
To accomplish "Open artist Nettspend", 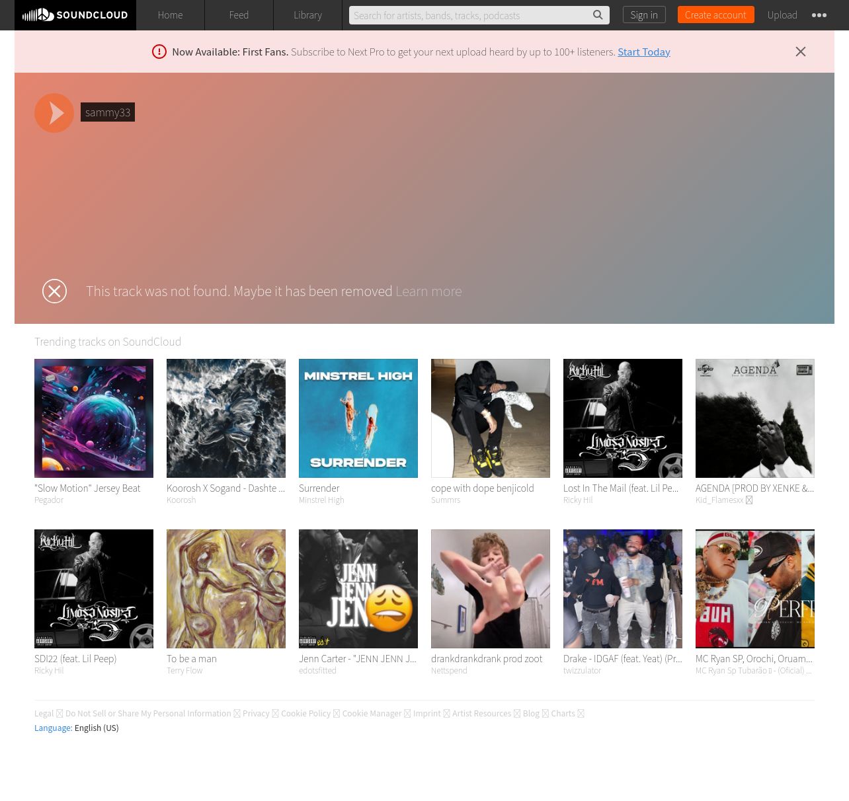I will point(449,671).
